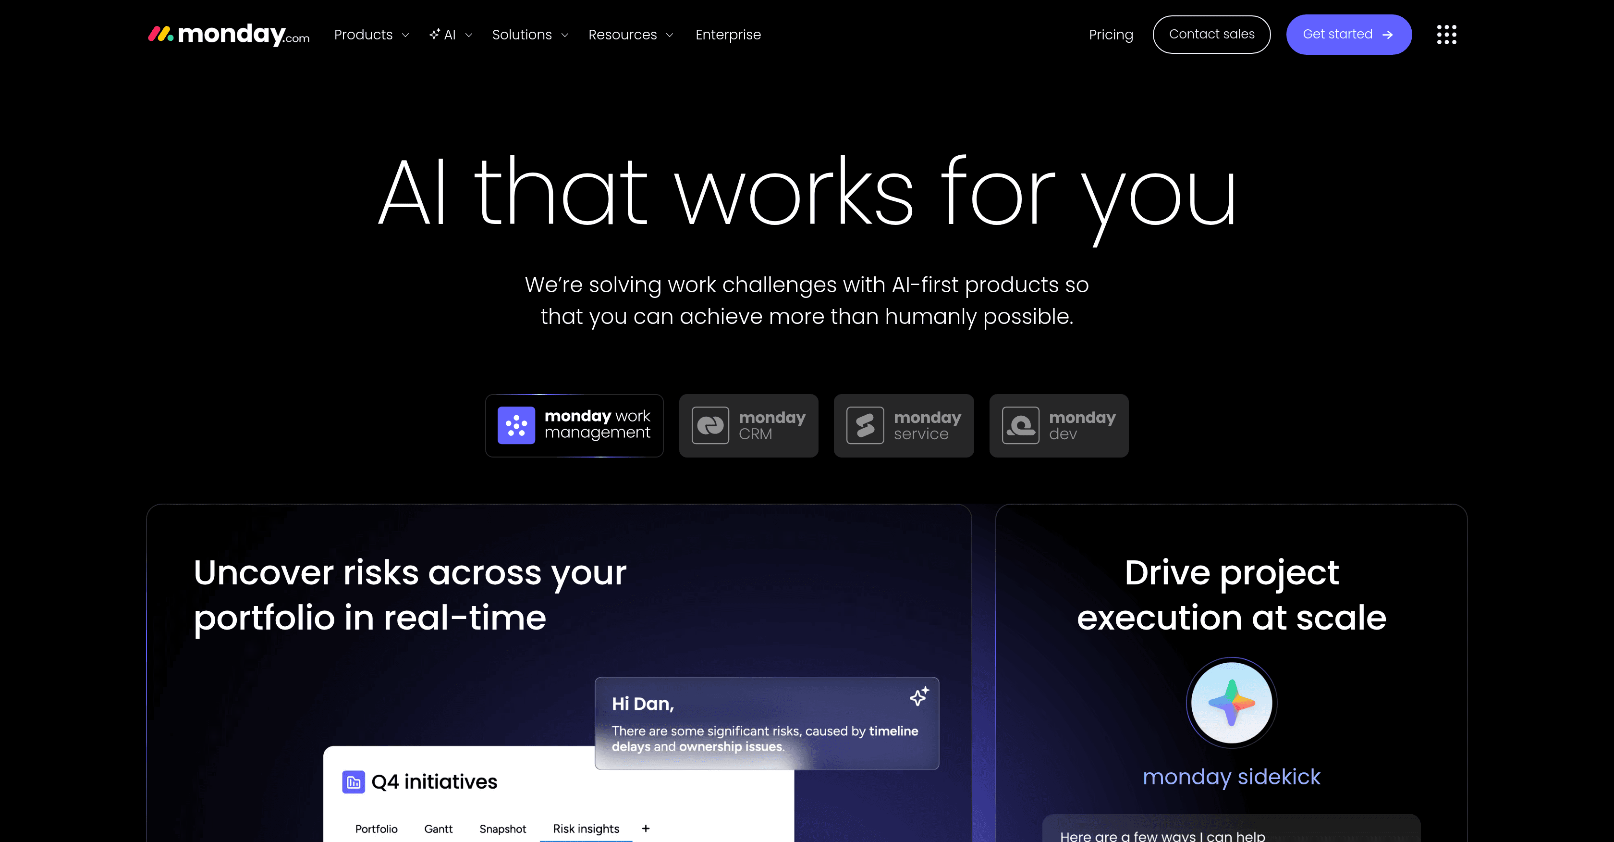Switch to the Portfolio tab

coord(376,828)
